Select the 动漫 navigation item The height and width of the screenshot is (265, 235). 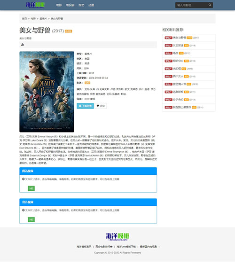91,5
